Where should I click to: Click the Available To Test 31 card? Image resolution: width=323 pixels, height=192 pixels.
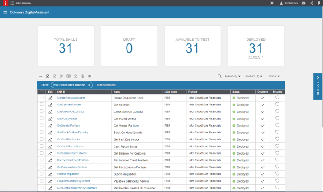[193, 46]
